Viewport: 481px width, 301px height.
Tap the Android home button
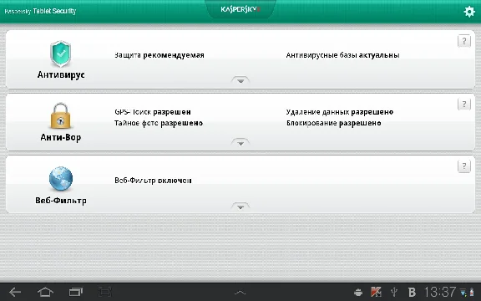[45, 292]
